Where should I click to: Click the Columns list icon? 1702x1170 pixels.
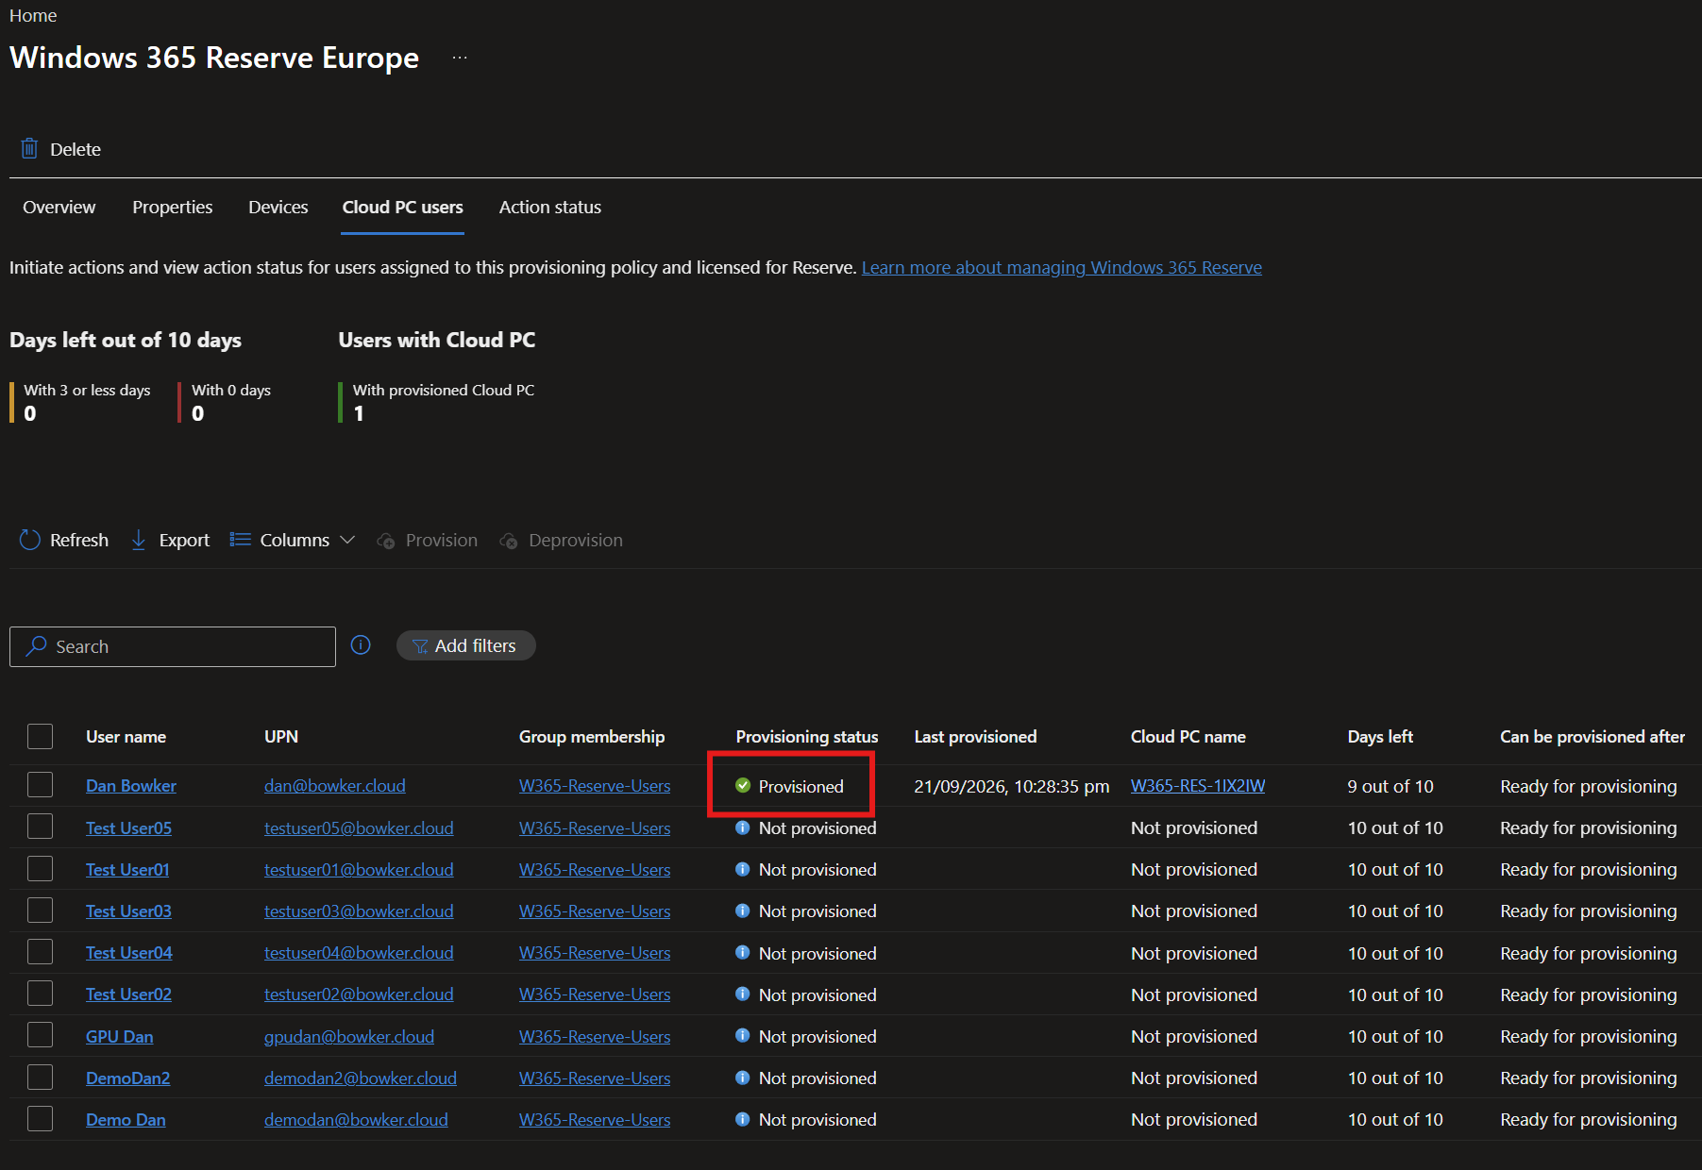point(241,540)
